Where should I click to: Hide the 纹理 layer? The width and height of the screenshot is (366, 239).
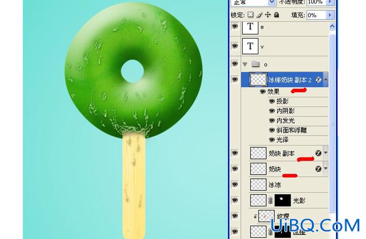pos(235,216)
